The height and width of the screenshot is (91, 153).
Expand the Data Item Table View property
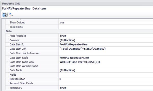7,62
